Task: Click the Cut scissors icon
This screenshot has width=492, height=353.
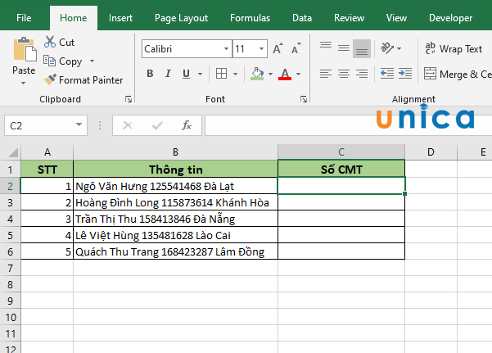Action: [x=50, y=42]
